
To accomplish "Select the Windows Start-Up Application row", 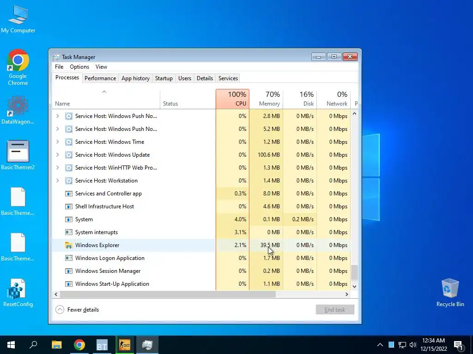I will click(201, 284).
